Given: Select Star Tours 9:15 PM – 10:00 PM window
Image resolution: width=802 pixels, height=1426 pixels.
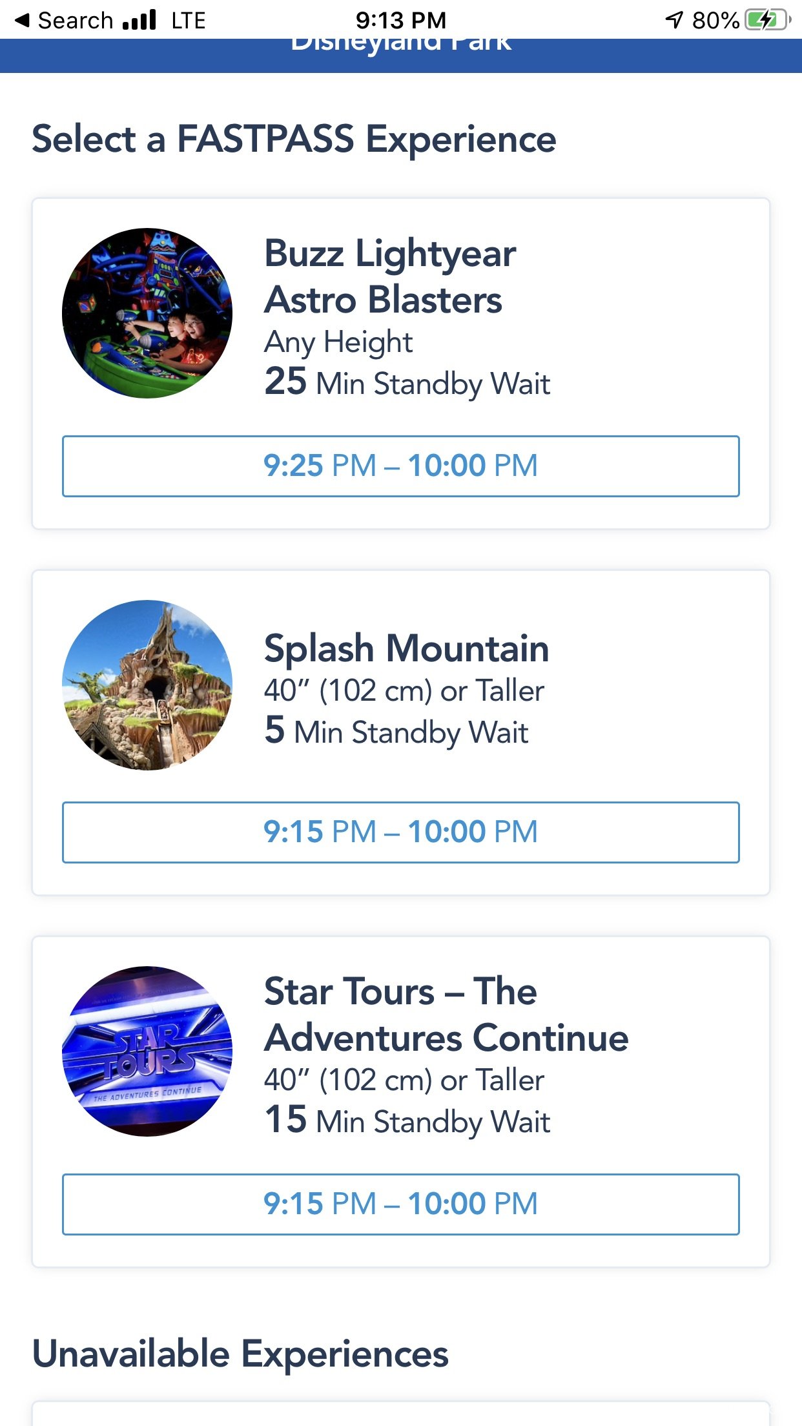Looking at the screenshot, I should 400,1204.
